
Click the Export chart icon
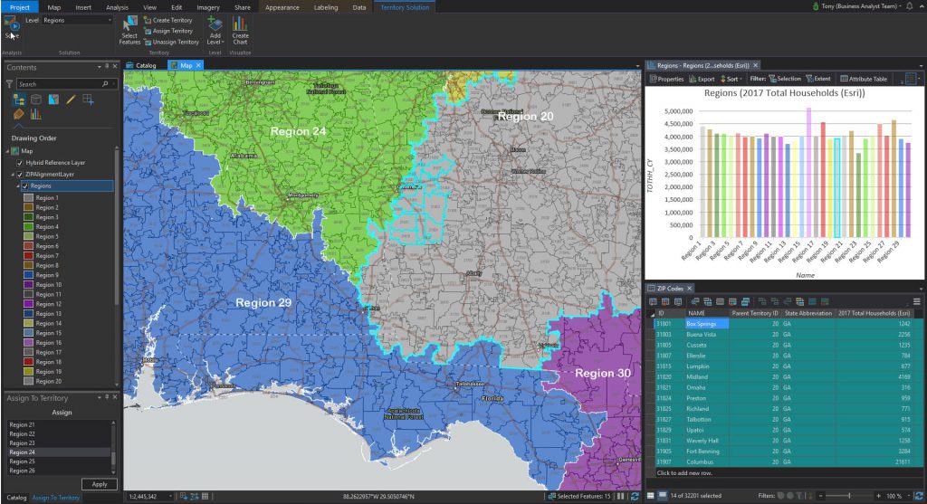702,79
